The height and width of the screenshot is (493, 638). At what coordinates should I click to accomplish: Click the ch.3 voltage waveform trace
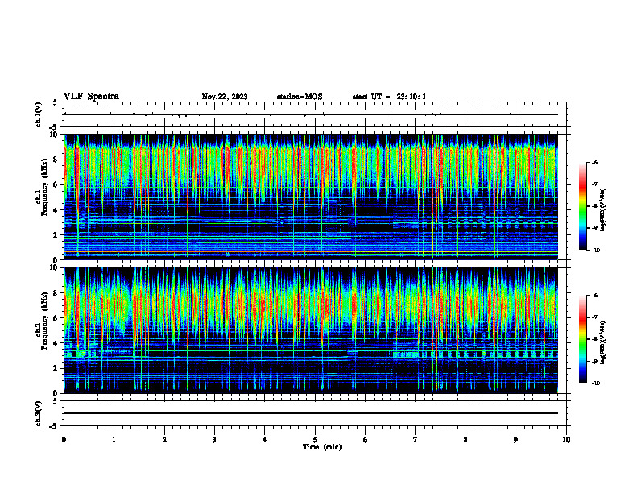pos(311,413)
